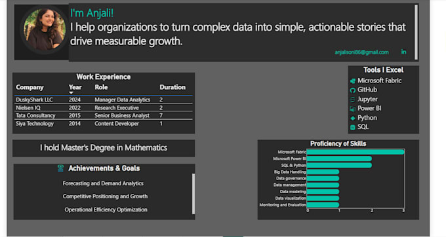446x237 pixels.
Task: Click the SQL database icon
Action: coord(353,127)
